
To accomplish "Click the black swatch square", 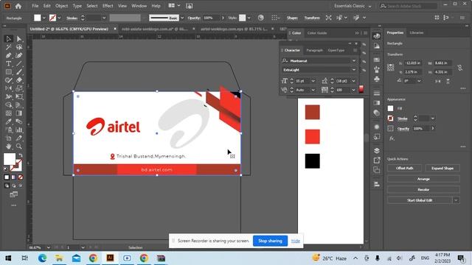I will 312,161.
